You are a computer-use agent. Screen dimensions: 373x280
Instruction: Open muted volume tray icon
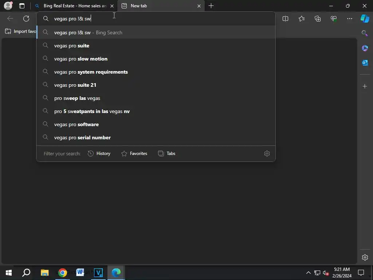tap(326, 273)
